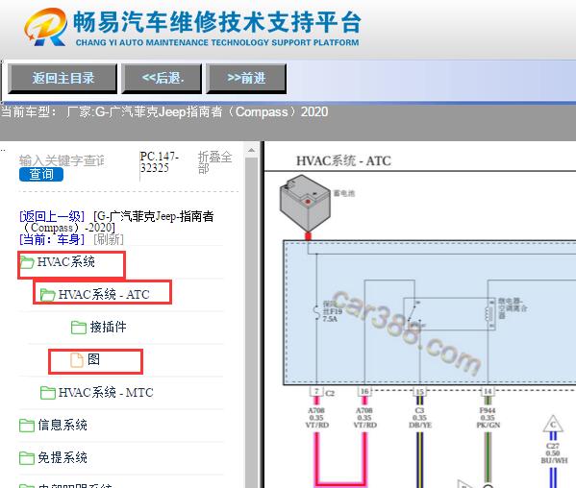576x488 pixels.
Task: Click PC.147-32325 text
Action: point(159,162)
